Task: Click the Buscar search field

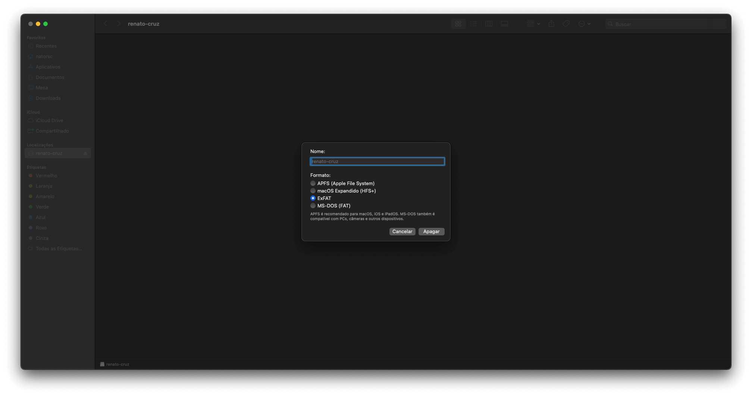Action: click(666, 24)
